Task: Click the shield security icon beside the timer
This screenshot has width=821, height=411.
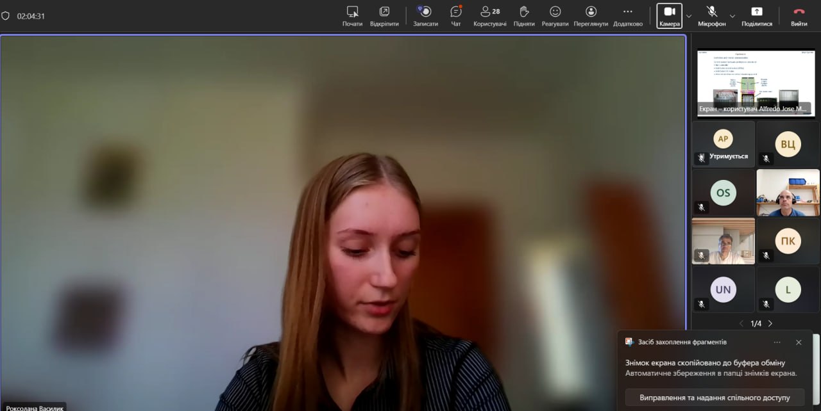Action: [x=6, y=16]
